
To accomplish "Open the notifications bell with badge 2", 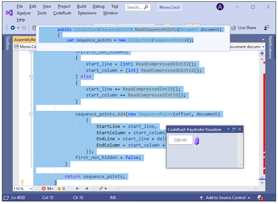I will point(260,197).
